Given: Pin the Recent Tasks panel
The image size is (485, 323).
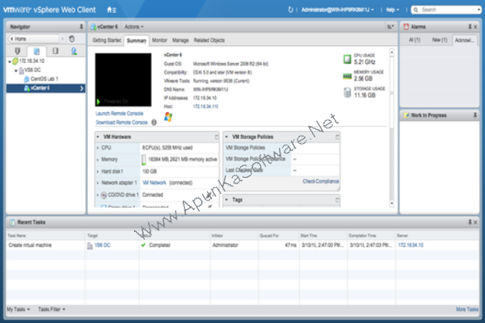Looking at the screenshot, I should pos(470,222).
